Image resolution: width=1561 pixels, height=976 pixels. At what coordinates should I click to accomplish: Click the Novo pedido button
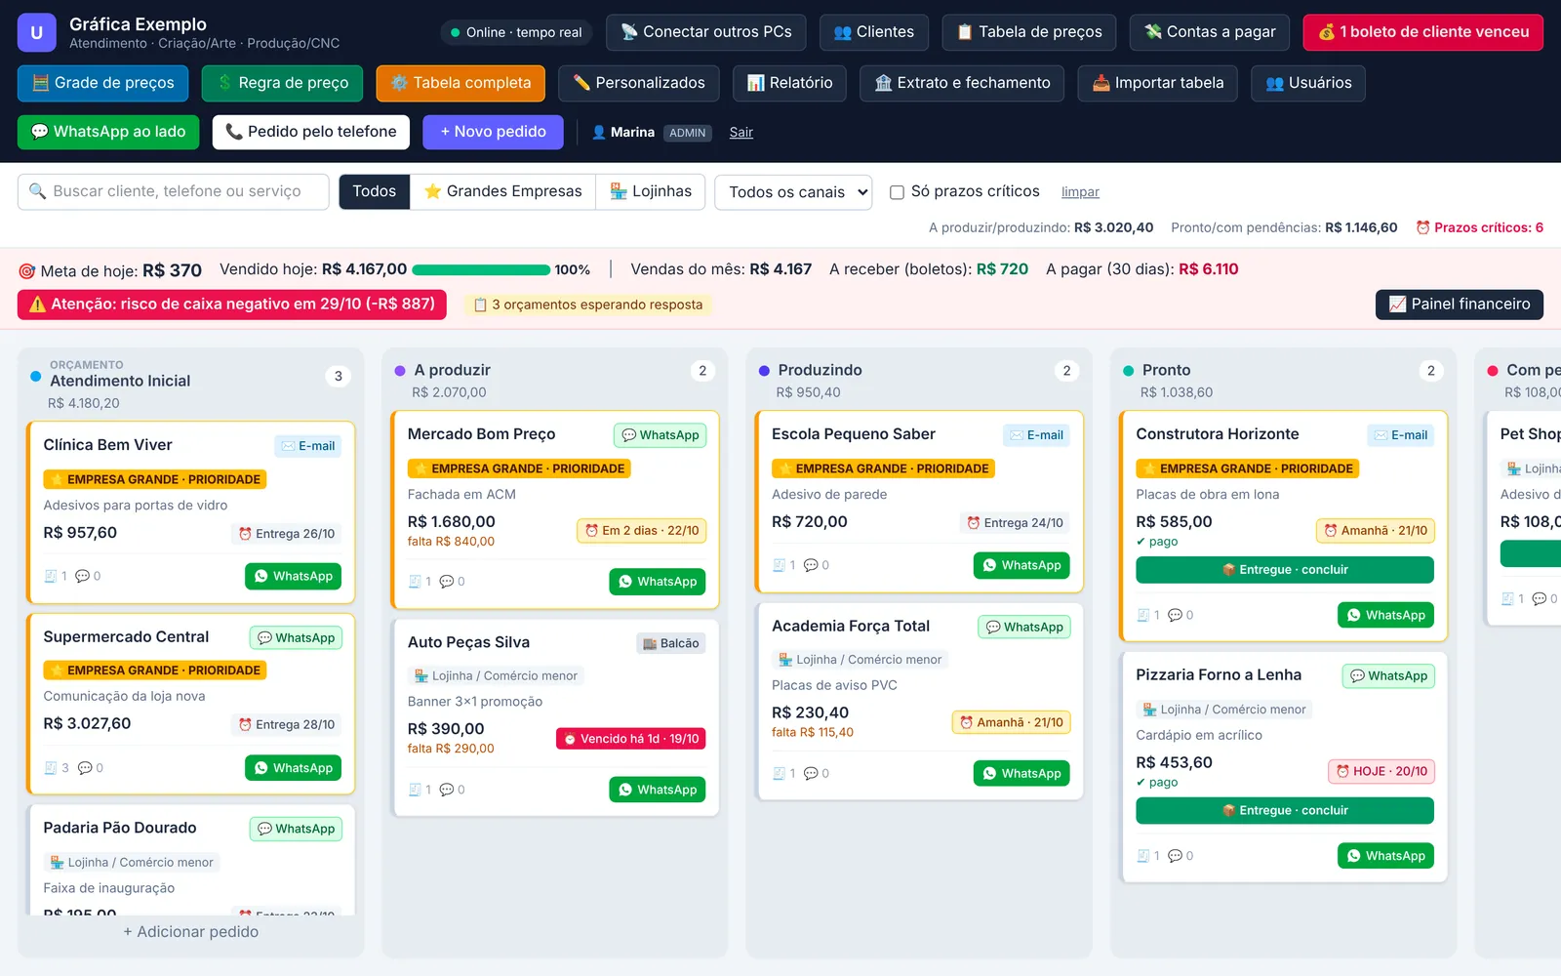pos(493,132)
